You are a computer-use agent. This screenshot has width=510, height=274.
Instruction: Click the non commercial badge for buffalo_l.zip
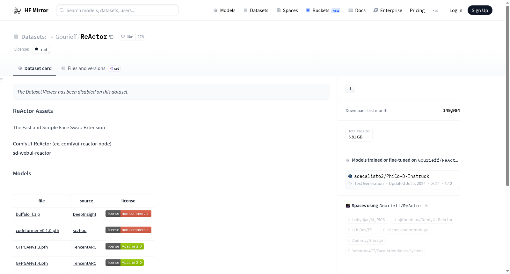128,214
